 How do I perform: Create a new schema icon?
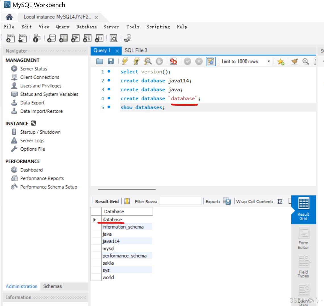pos(51,38)
